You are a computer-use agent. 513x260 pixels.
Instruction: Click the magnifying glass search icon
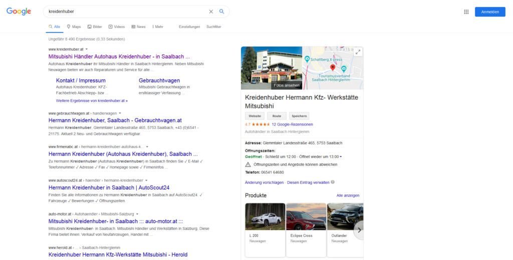222,11
